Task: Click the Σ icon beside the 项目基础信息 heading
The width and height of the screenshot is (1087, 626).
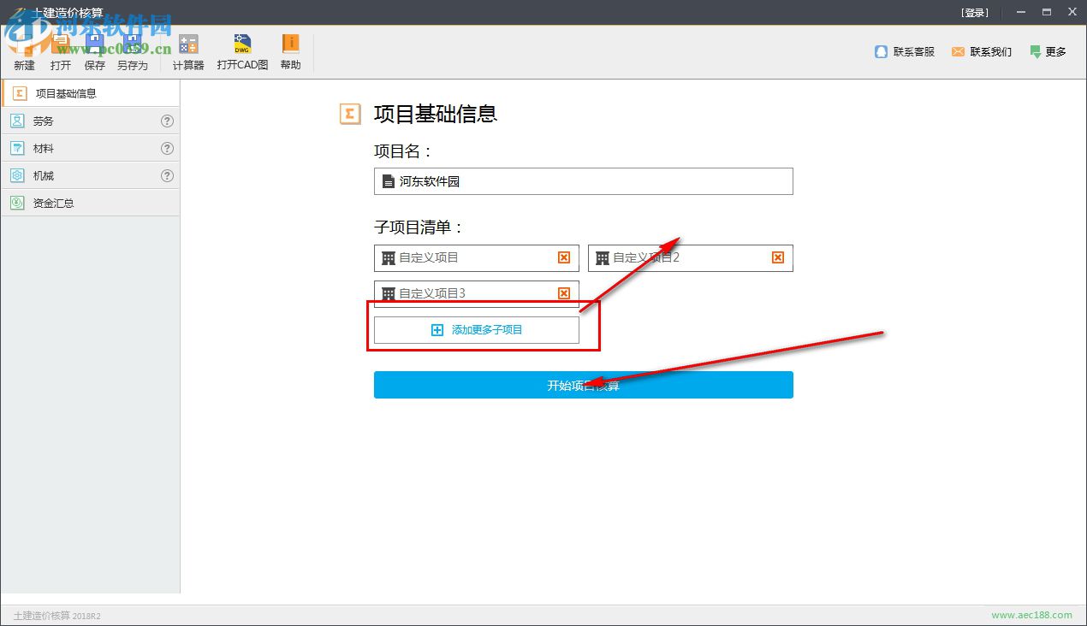Action: point(350,114)
